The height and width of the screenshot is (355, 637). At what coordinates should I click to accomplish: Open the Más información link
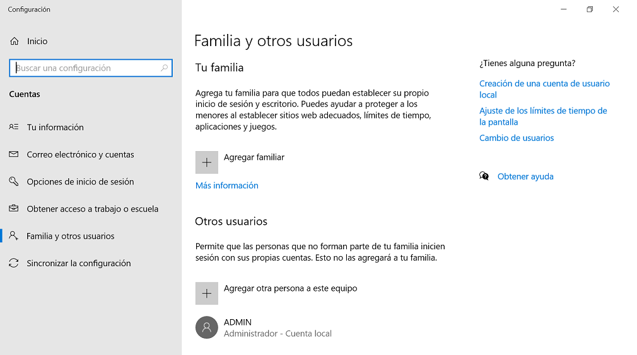point(226,185)
